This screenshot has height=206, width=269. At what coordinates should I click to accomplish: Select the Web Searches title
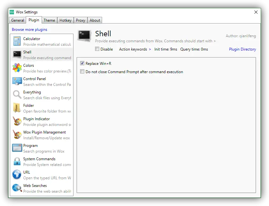(35, 186)
